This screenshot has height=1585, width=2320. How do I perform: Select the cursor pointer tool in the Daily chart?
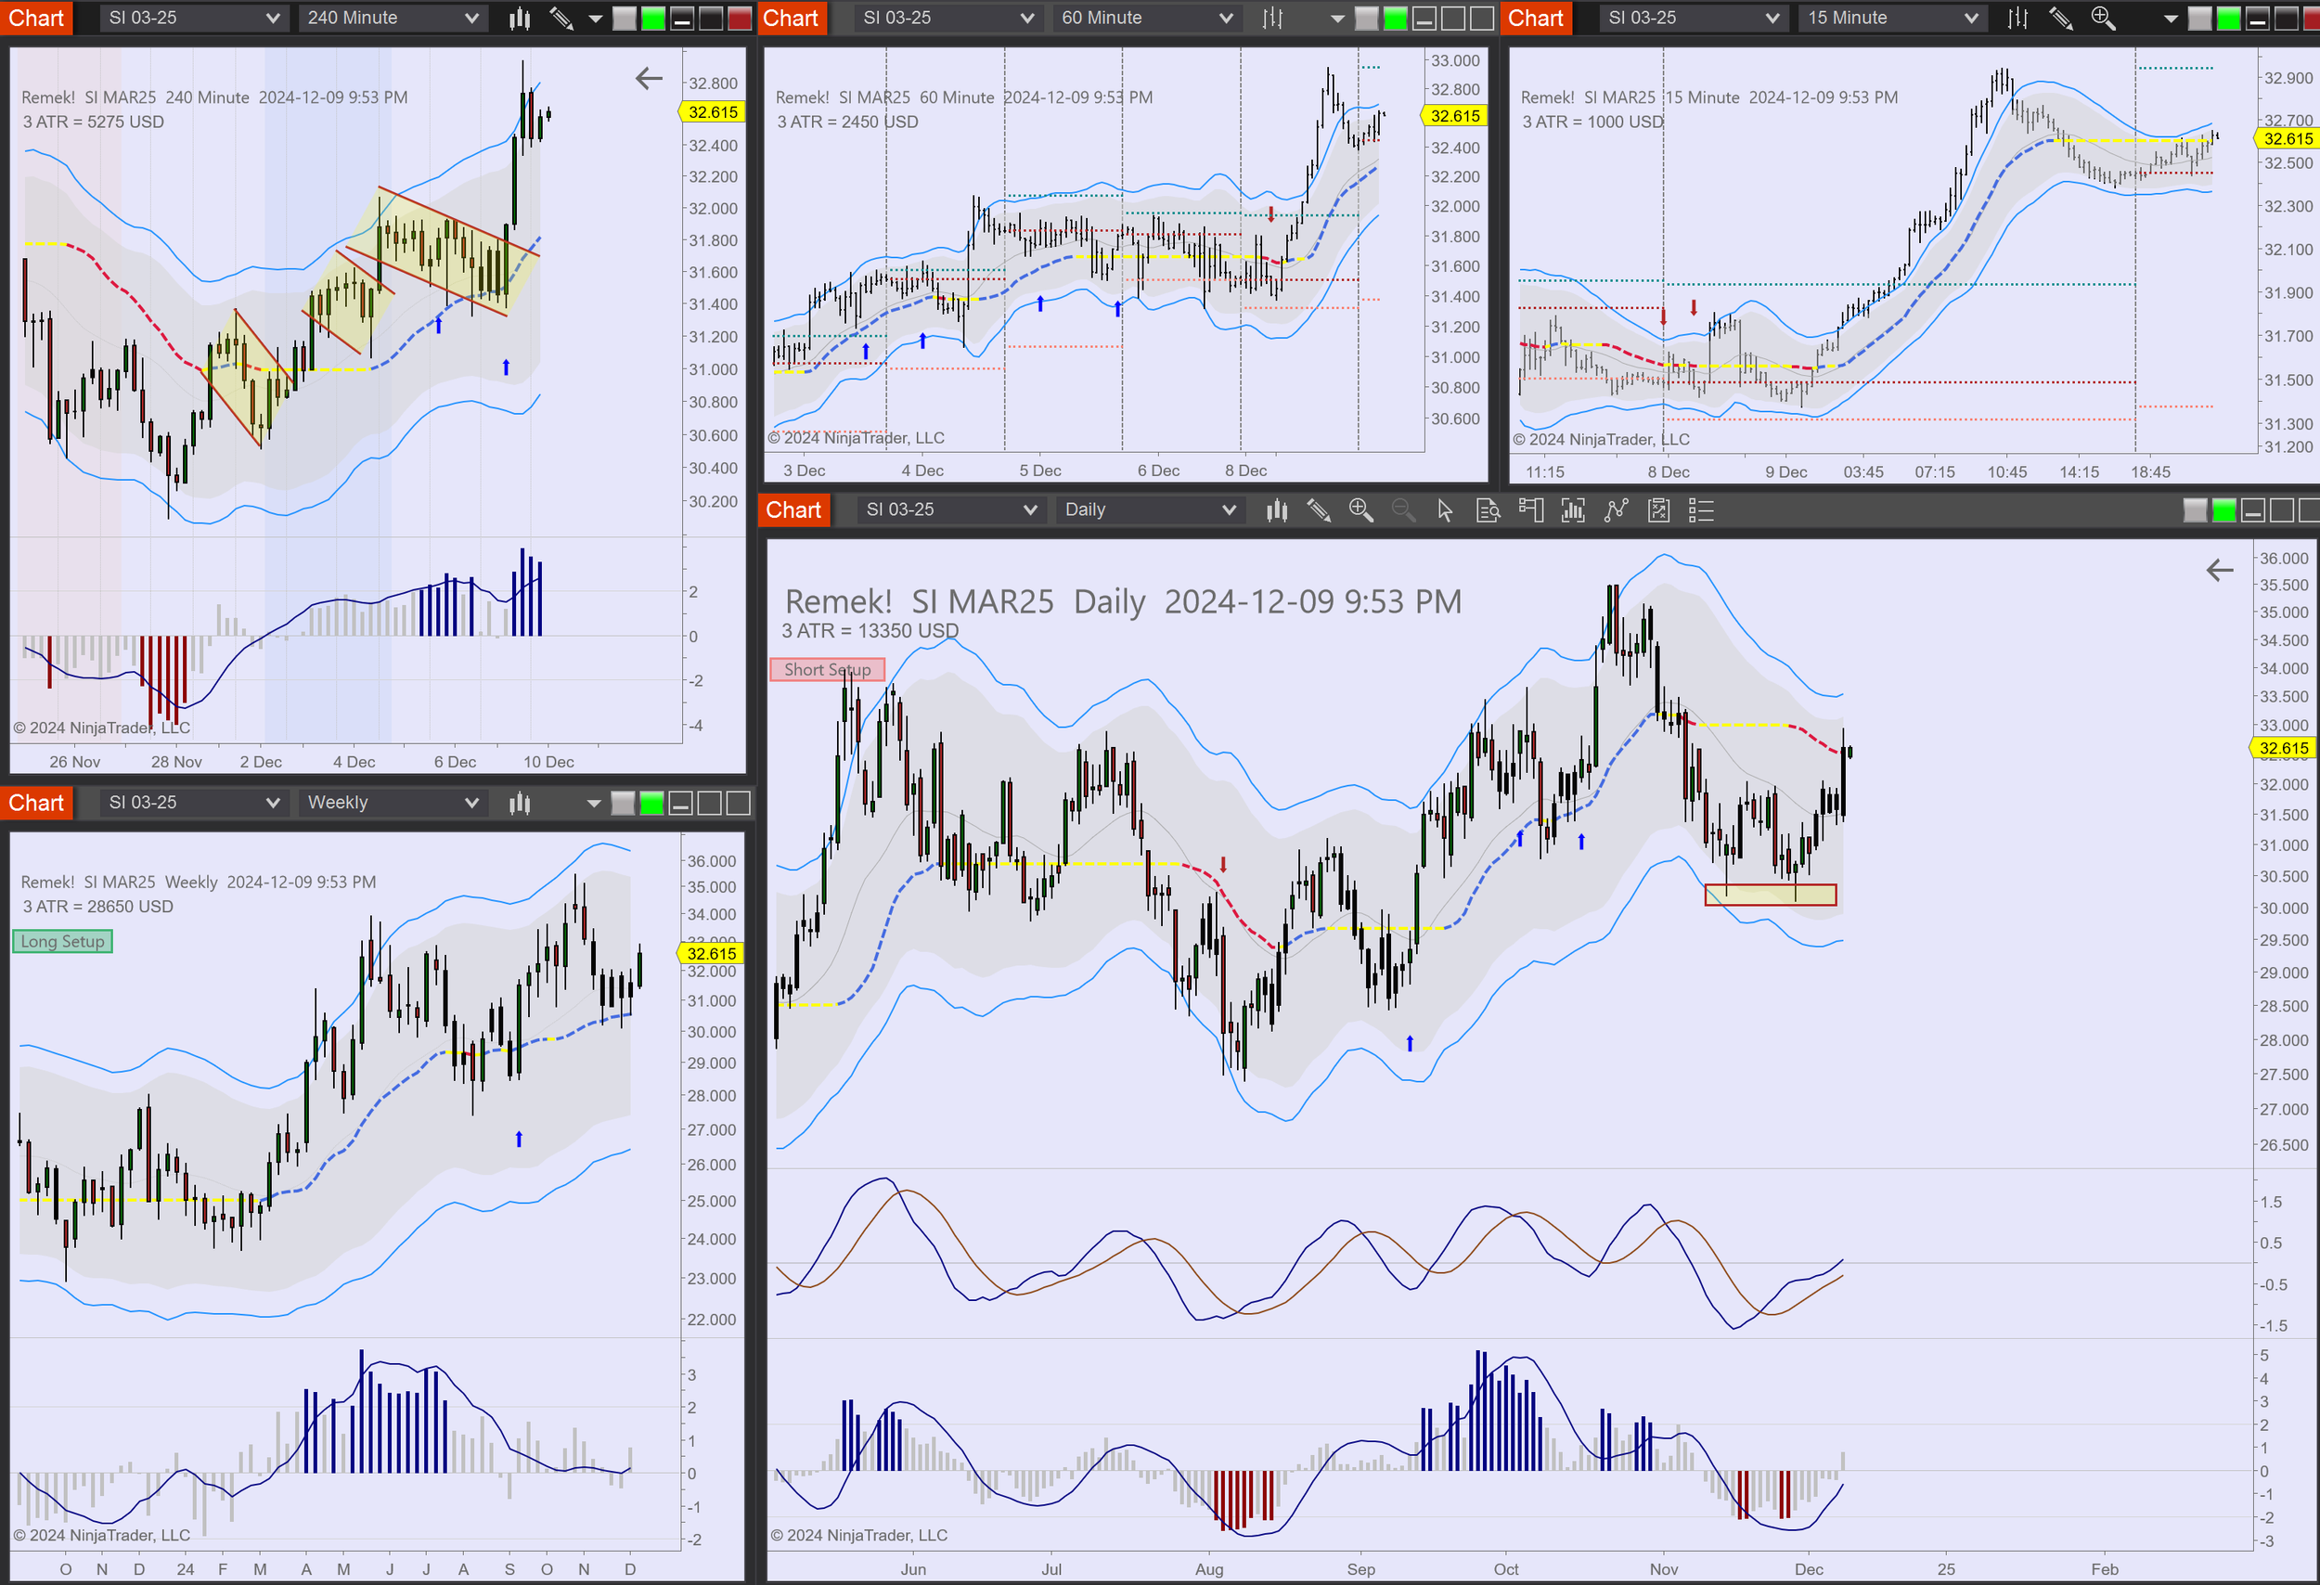[x=1445, y=511]
